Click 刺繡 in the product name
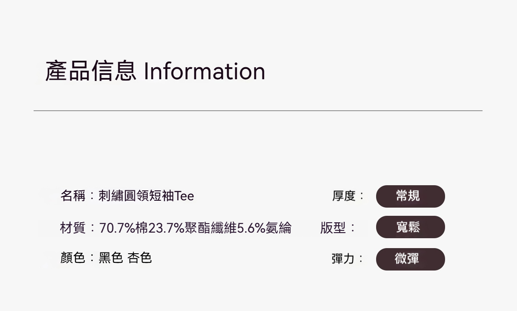The image size is (517, 311). (x=111, y=196)
